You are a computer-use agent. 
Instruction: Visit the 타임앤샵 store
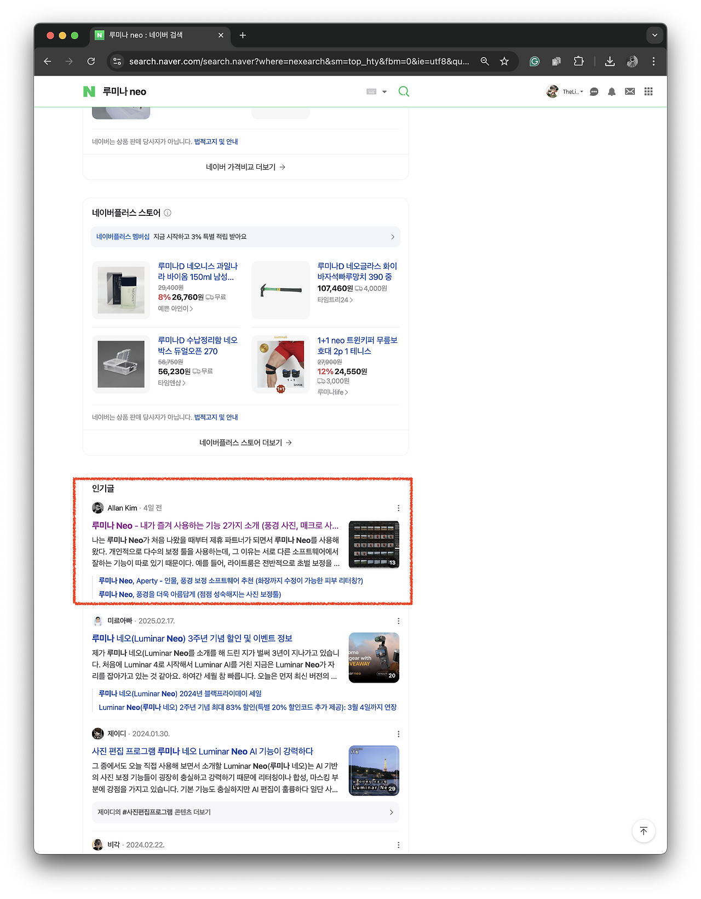[x=172, y=383]
